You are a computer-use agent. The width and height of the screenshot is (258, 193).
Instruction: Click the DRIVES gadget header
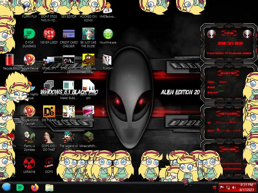point(229,149)
